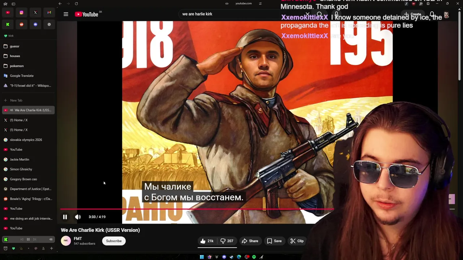The height and width of the screenshot is (260, 463).
Task: Switch to the Department of Justice tab
Action: click(x=29, y=189)
